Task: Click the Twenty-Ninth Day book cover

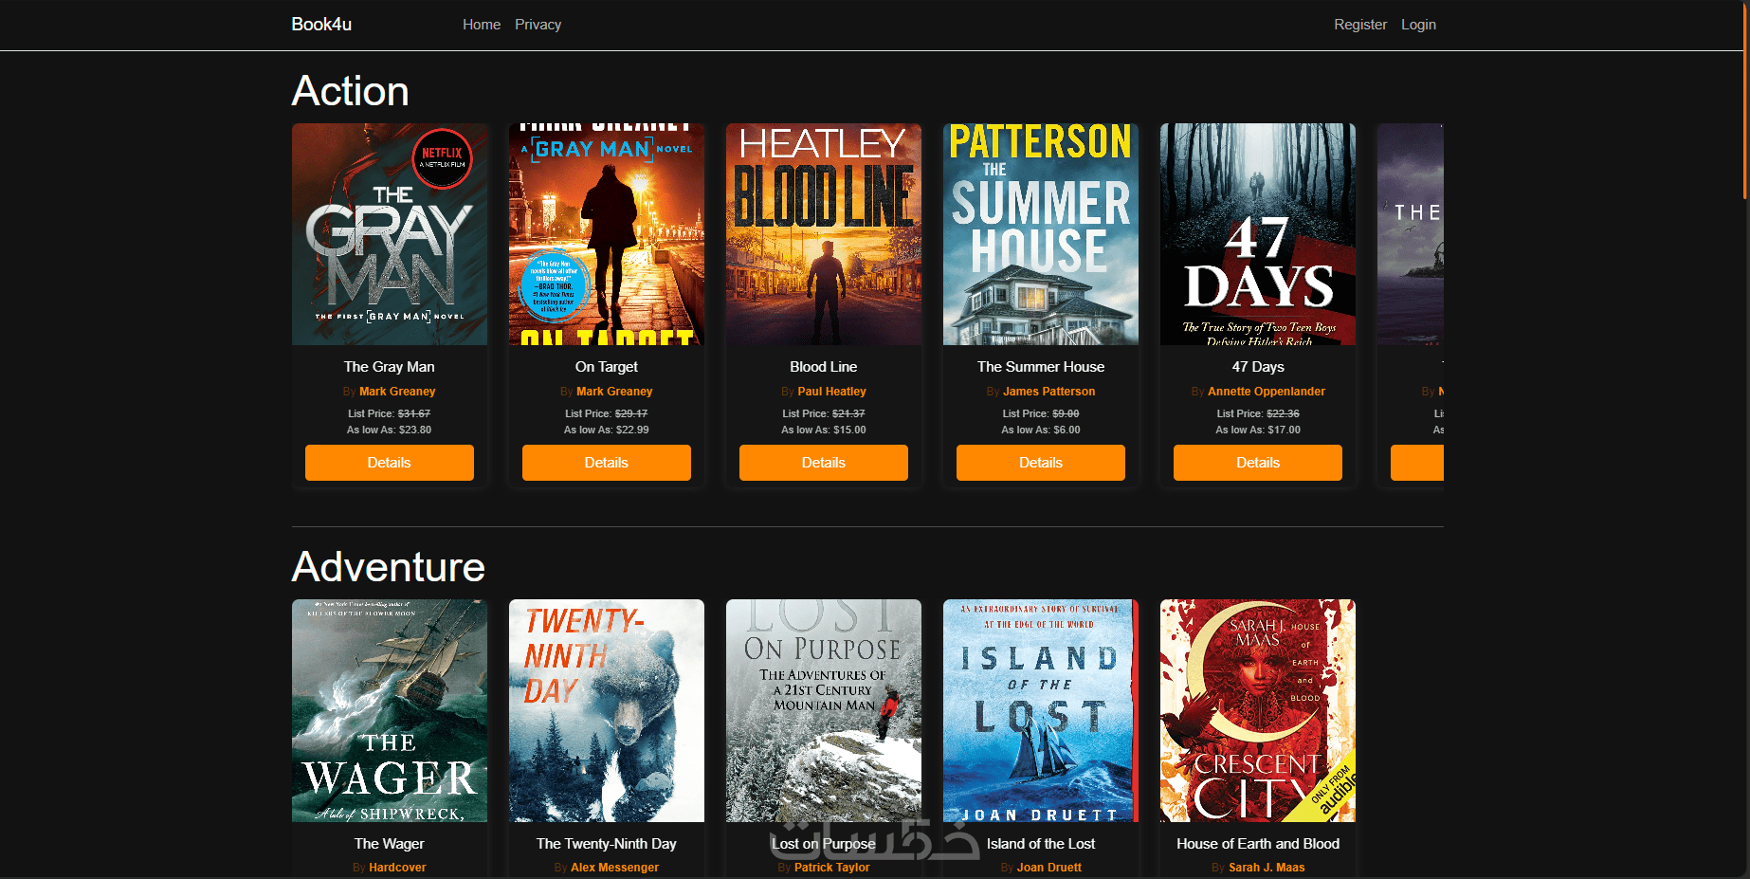Action: coord(607,710)
